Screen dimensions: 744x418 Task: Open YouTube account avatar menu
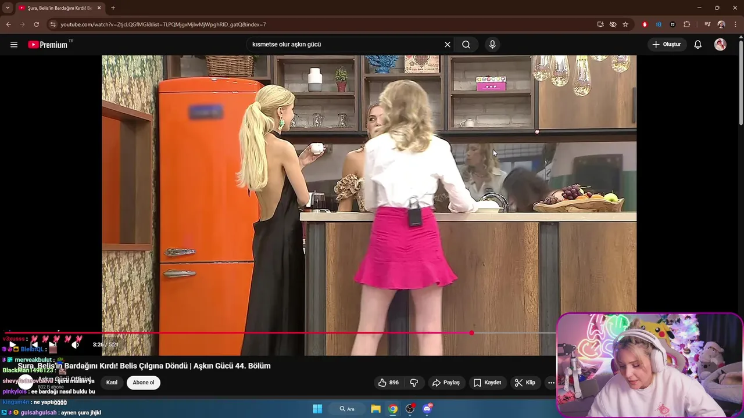click(720, 44)
